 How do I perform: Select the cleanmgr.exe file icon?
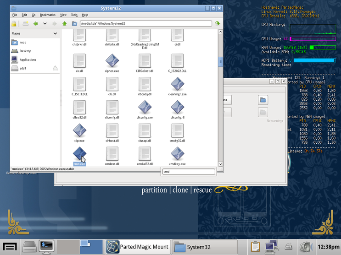click(177, 84)
